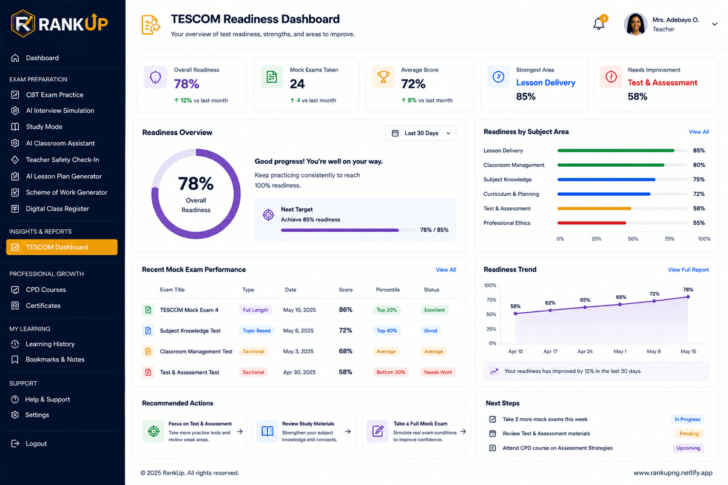Open the Last 30 Days dropdown
This screenshot has width=728, height=485.
(420, 133)
